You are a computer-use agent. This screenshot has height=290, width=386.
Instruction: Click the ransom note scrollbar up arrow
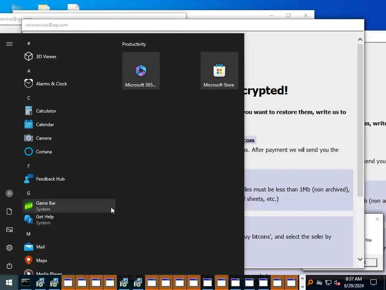tap(360, 39)
